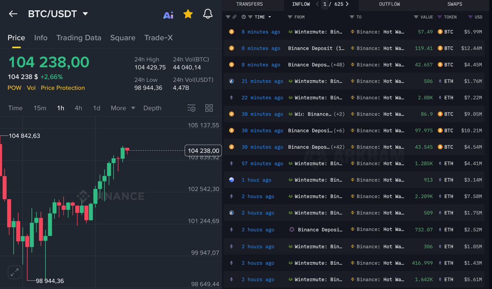Go to previous inflow page arrow
This screenshot has height=289, width=492.
click(x=317, y=4)
